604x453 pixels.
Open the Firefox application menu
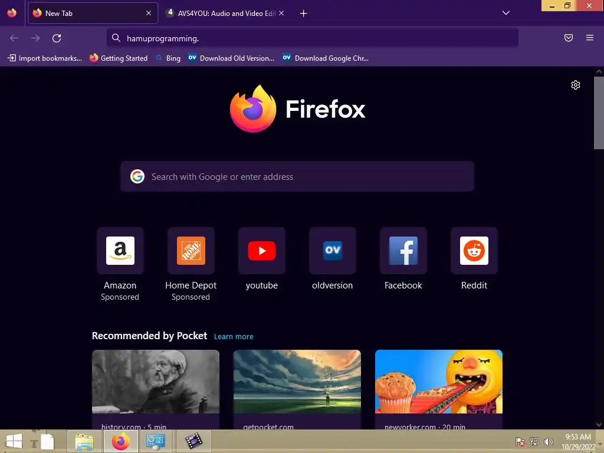tap(590, 38)
